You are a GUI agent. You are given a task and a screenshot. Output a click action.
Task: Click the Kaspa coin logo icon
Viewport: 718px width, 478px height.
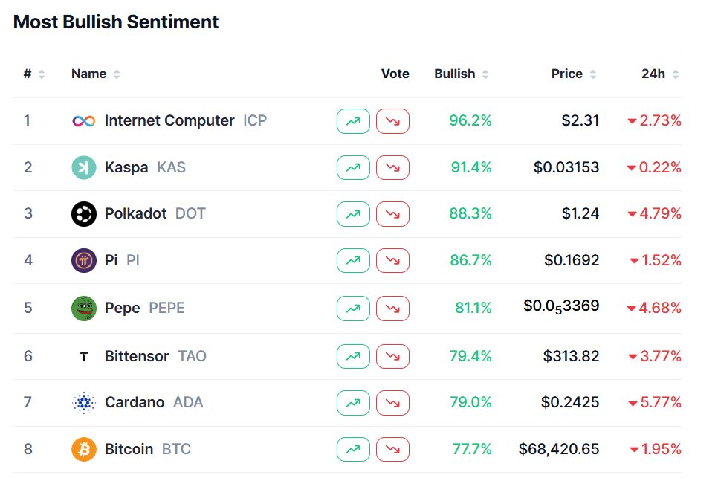(x=84, y=167)
